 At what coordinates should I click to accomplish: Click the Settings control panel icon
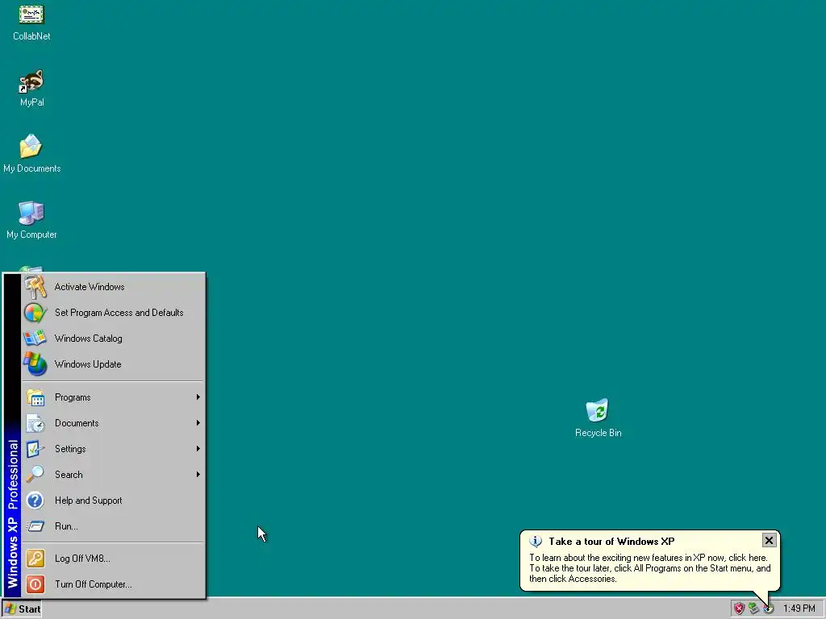(x=35, y=449)
